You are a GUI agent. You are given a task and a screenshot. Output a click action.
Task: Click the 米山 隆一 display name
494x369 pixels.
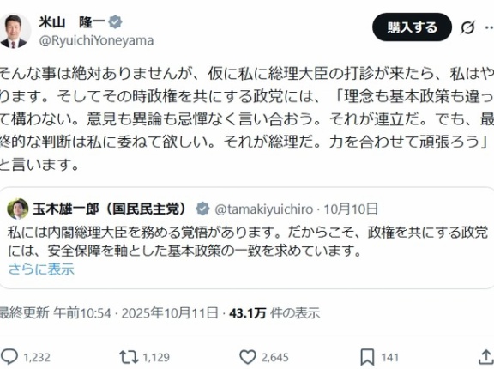(x=72, y=22)
